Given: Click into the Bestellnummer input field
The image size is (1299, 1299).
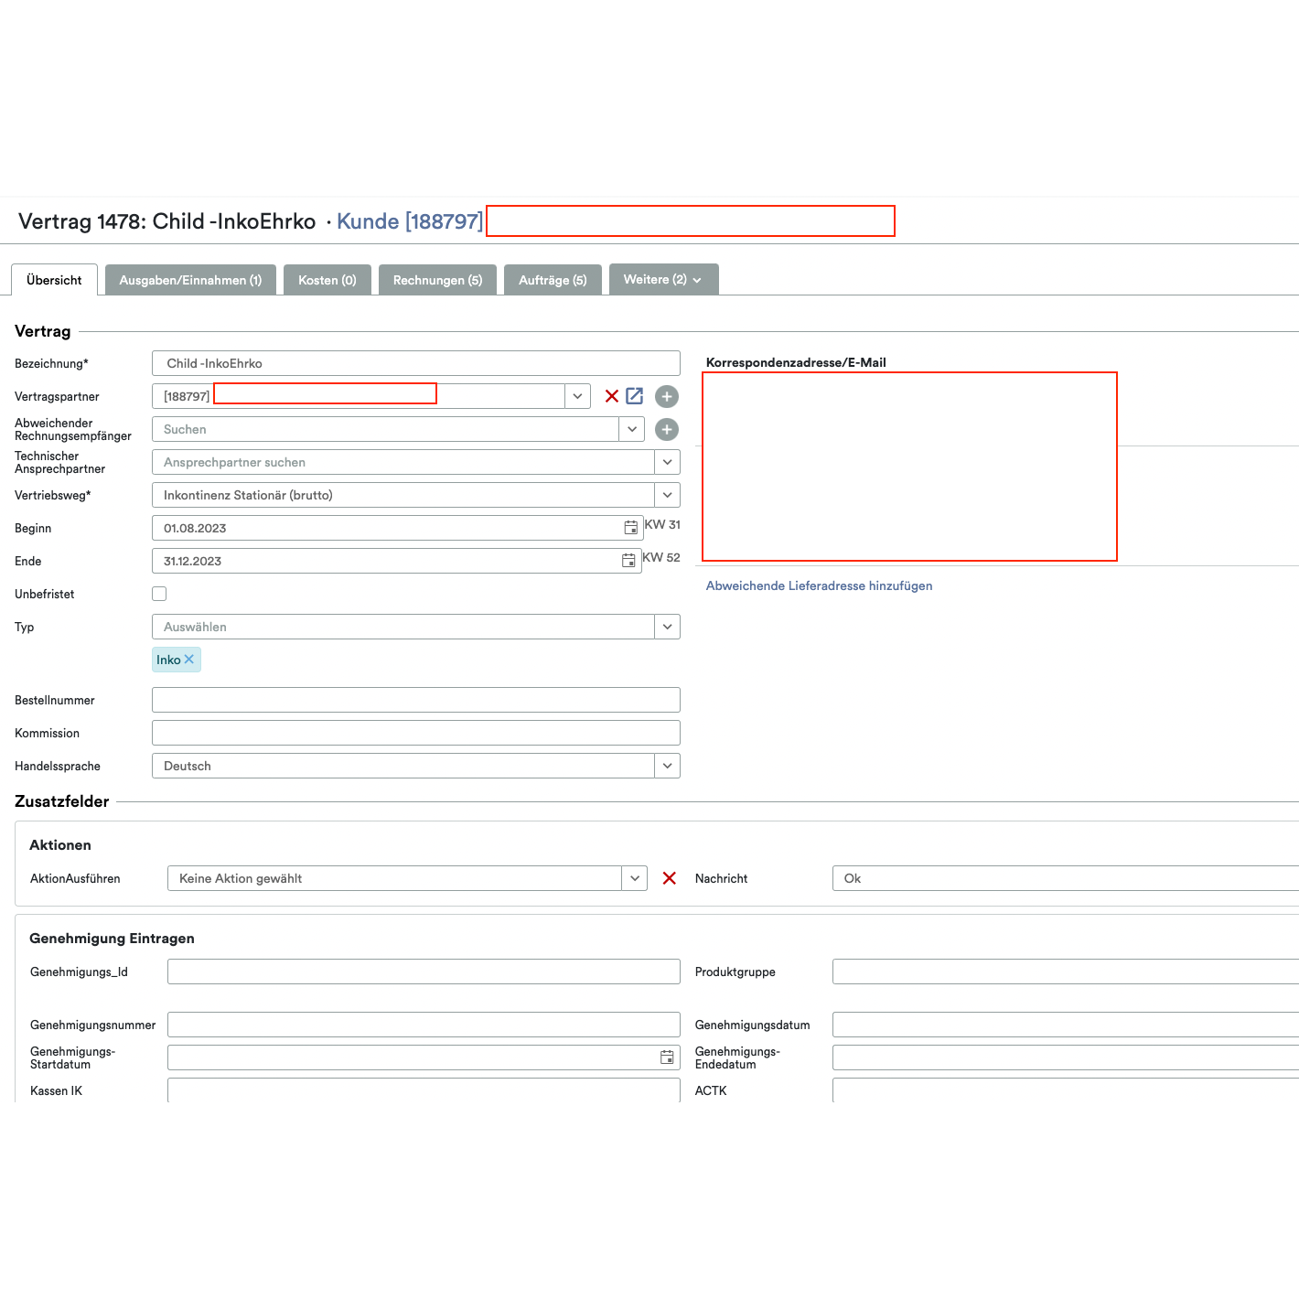Looking at the screenshot, I should 416,699.
